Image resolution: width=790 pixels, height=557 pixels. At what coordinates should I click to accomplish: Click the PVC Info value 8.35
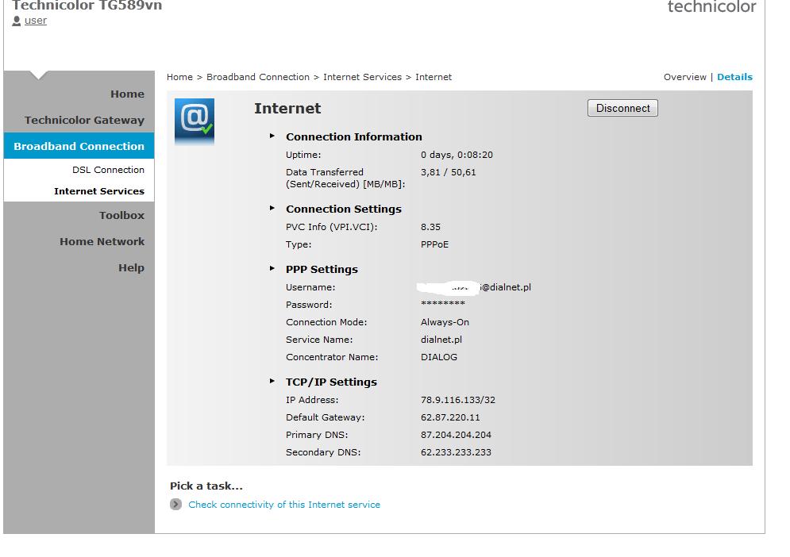click(x=431, y=227)
